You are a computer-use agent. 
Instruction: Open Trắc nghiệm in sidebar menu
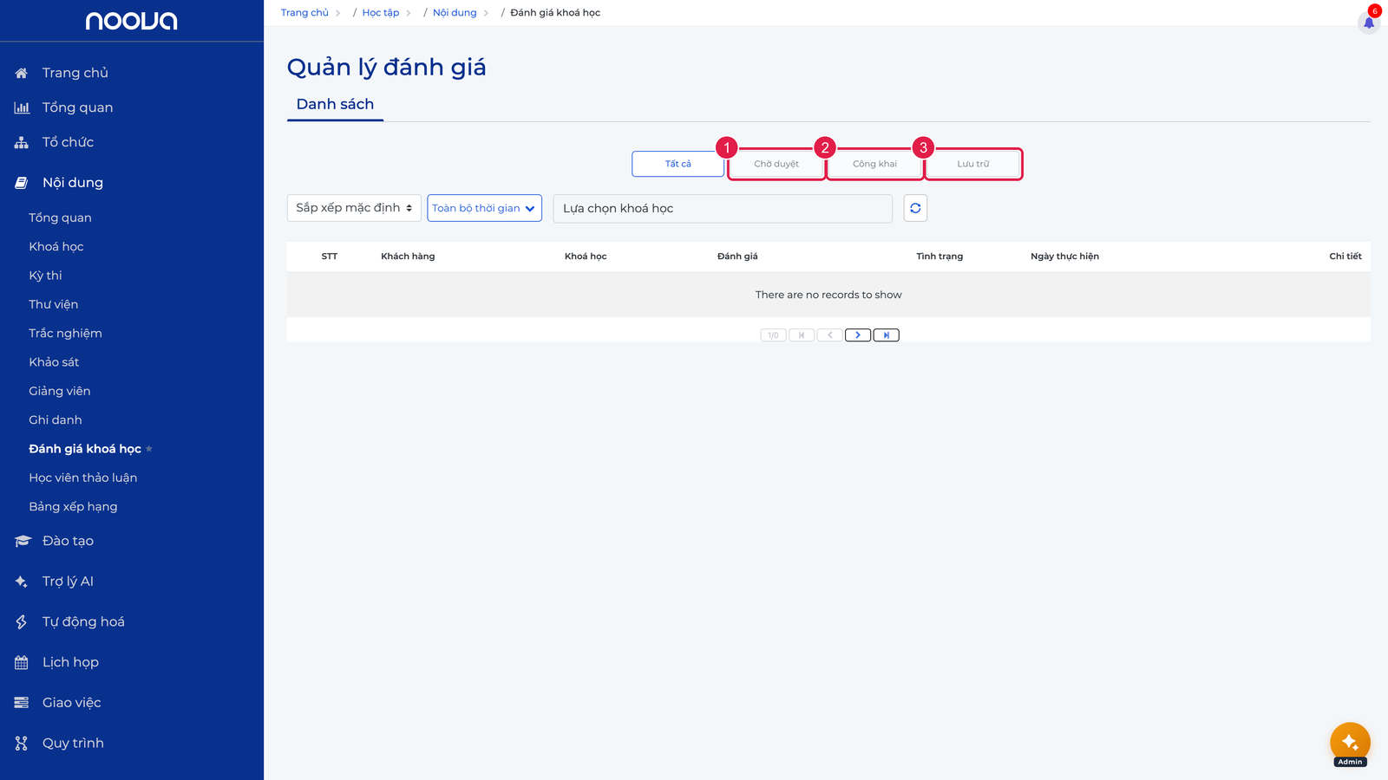[x=66, y=334]
